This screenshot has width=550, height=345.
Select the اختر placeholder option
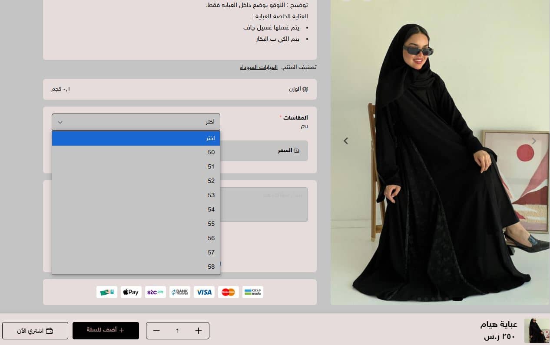point(136,138)
